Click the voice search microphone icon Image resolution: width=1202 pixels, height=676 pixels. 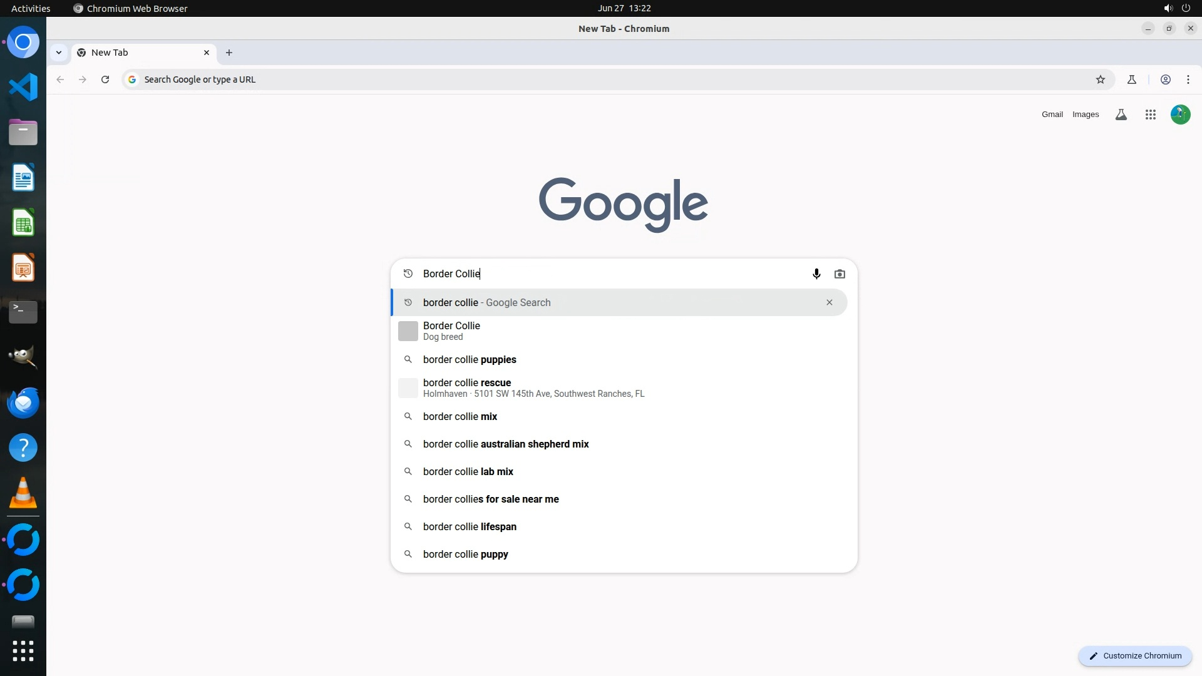pyautogui.click(x=816, y=274)
